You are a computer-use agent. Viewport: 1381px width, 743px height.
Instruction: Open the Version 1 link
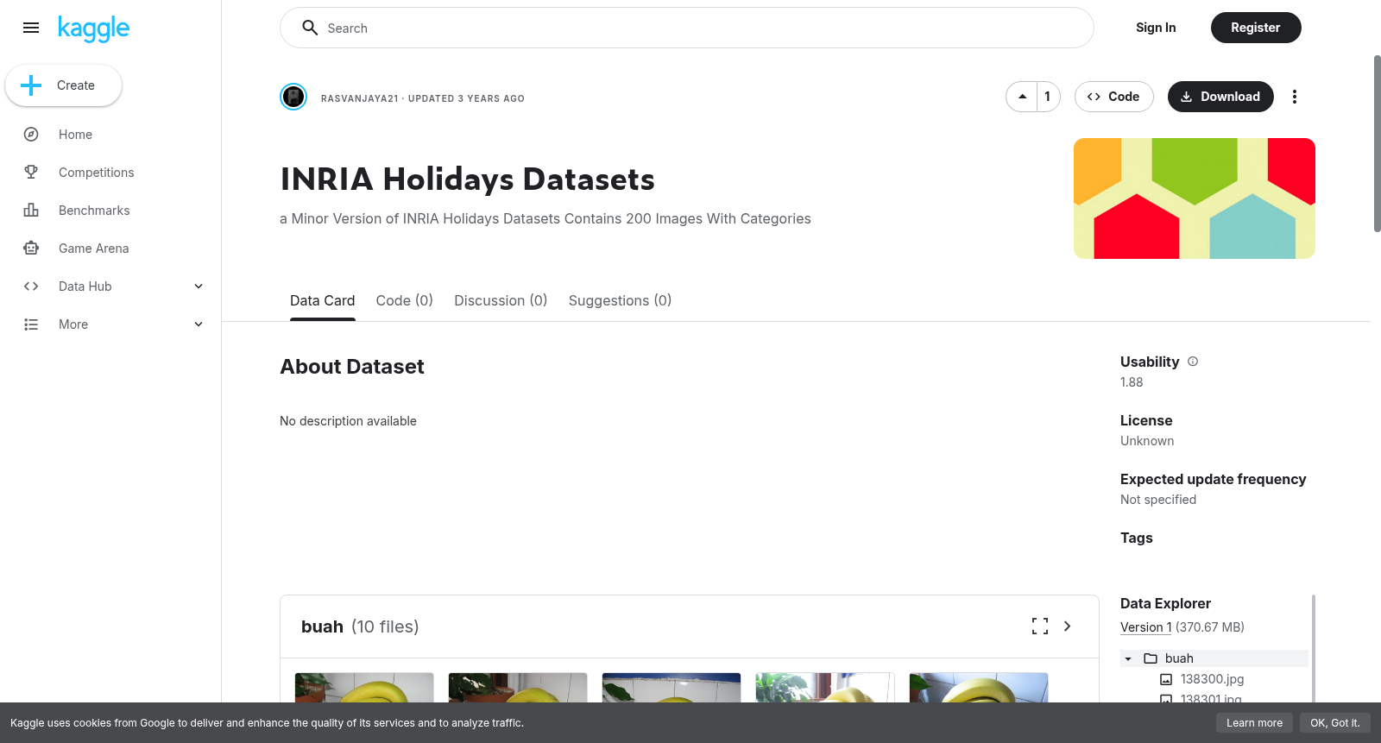(1146, 627)
